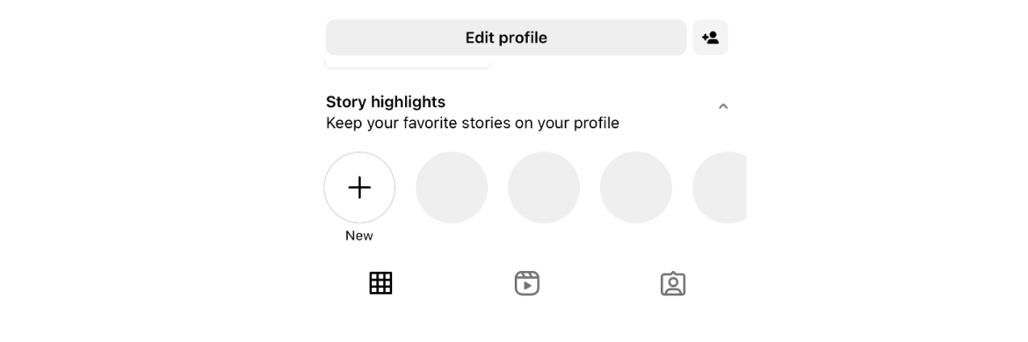Click the up-arrow caret beside Story highlights

(x=723, y=106)
